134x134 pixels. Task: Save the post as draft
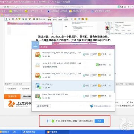pos(26,96)
